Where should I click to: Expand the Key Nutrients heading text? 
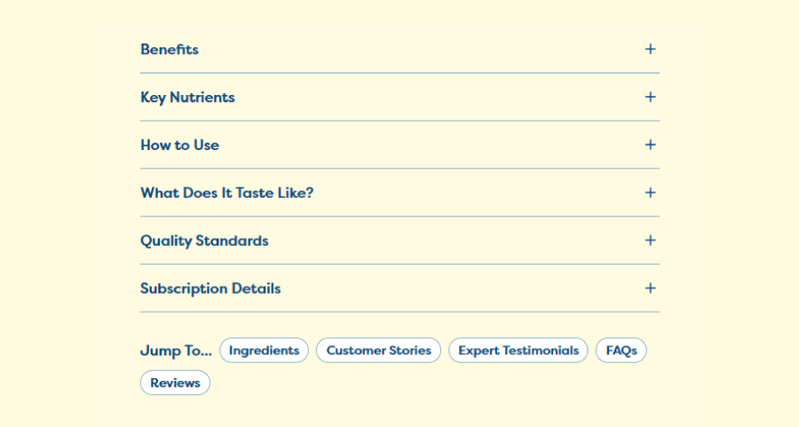[x=187, y=98]
